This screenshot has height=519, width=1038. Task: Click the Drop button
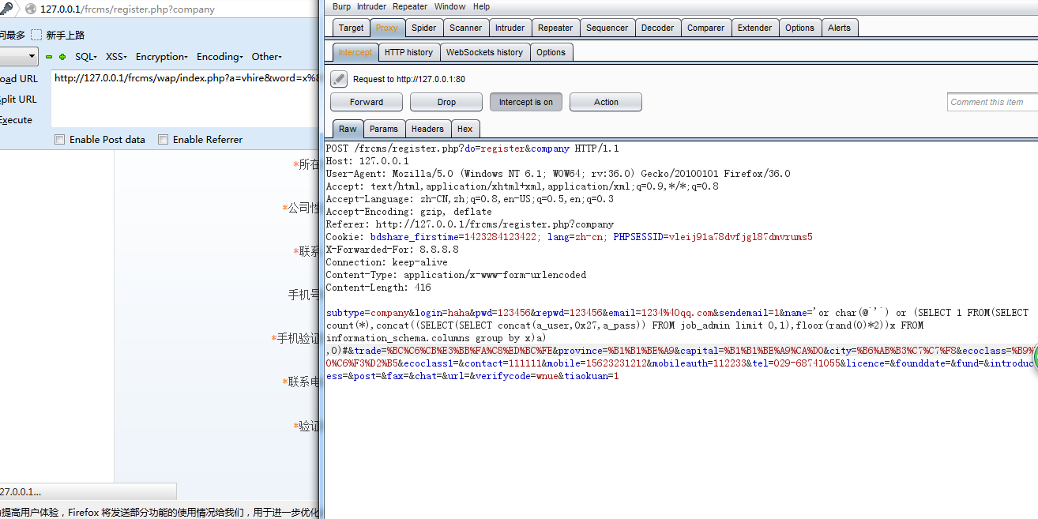pos(446,102)
